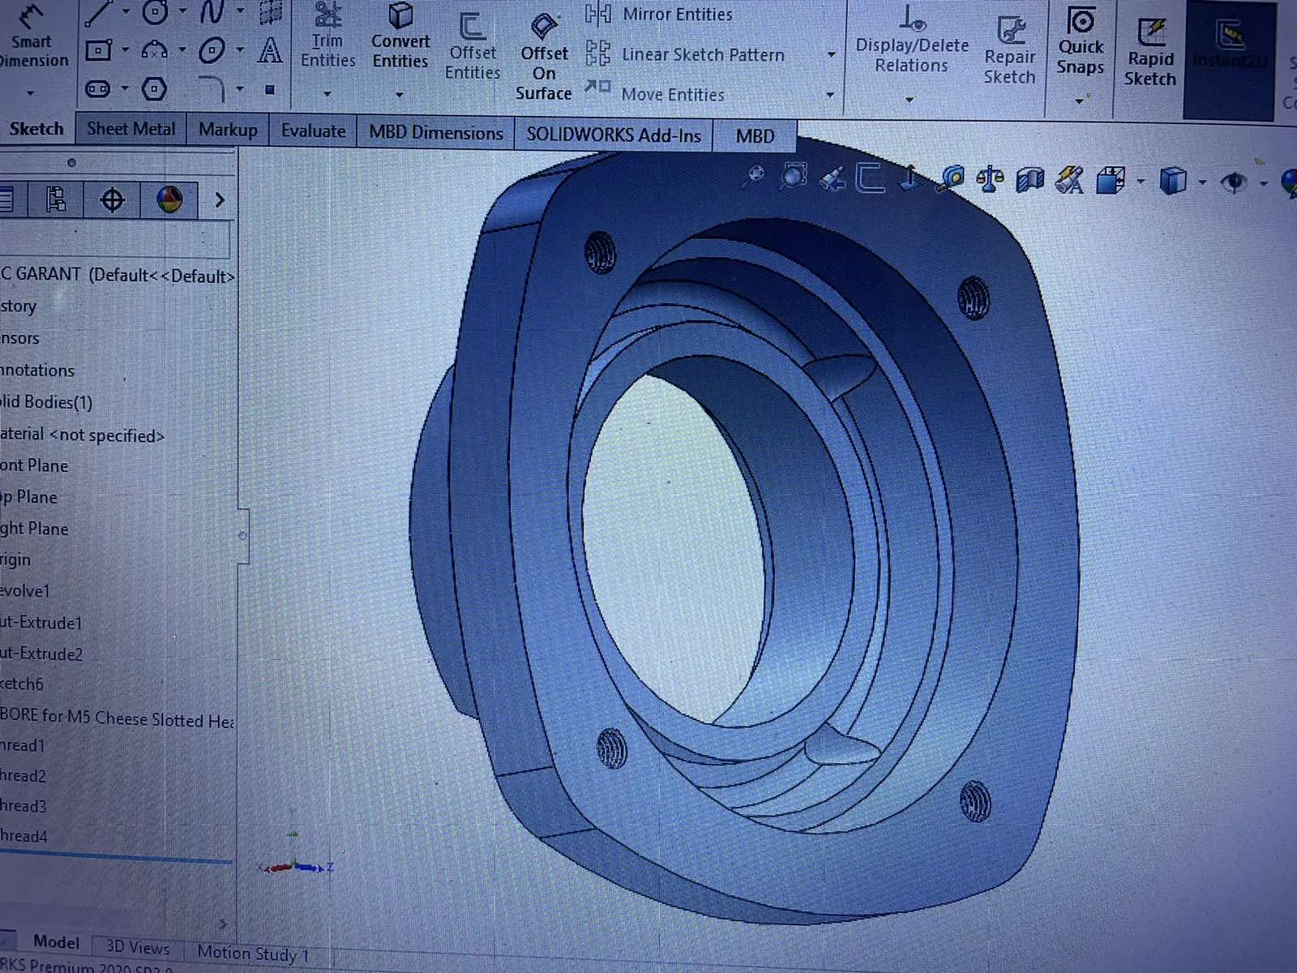Expand the Smart Dimension dropdown arrow
Screen dimensions: 1297x973
click(x=31, y=93)
